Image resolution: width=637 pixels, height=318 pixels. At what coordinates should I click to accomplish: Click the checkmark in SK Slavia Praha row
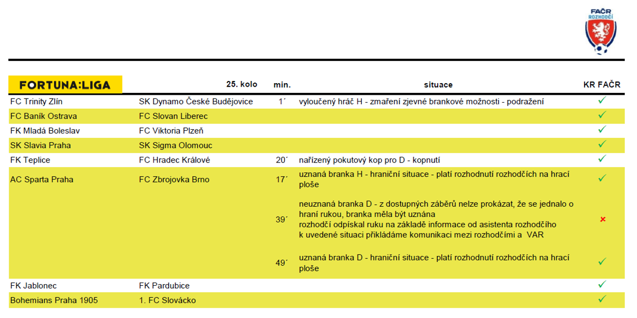click(x=602, y=145)
